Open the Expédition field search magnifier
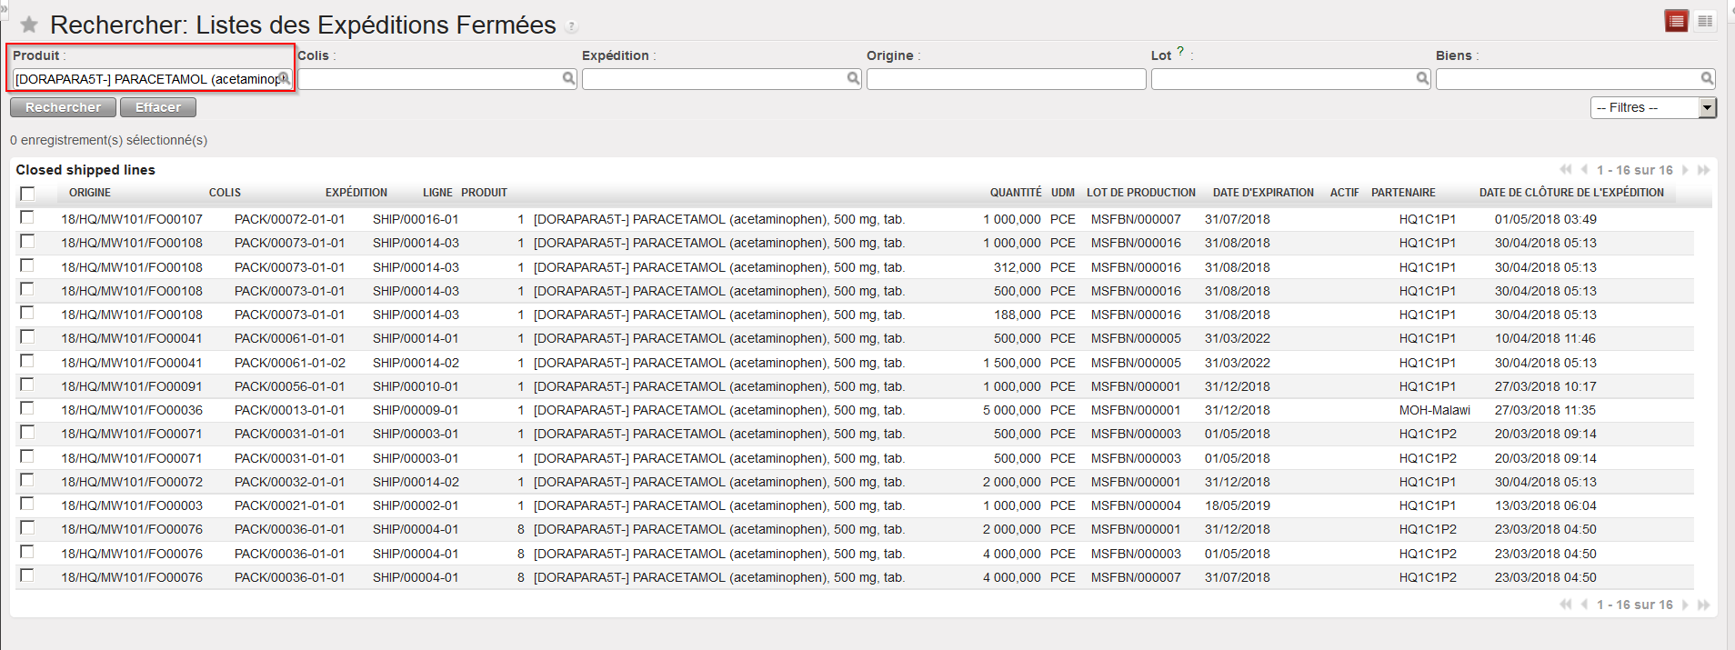This screenshot has height=650, width=1735. [x=853, y=79]
